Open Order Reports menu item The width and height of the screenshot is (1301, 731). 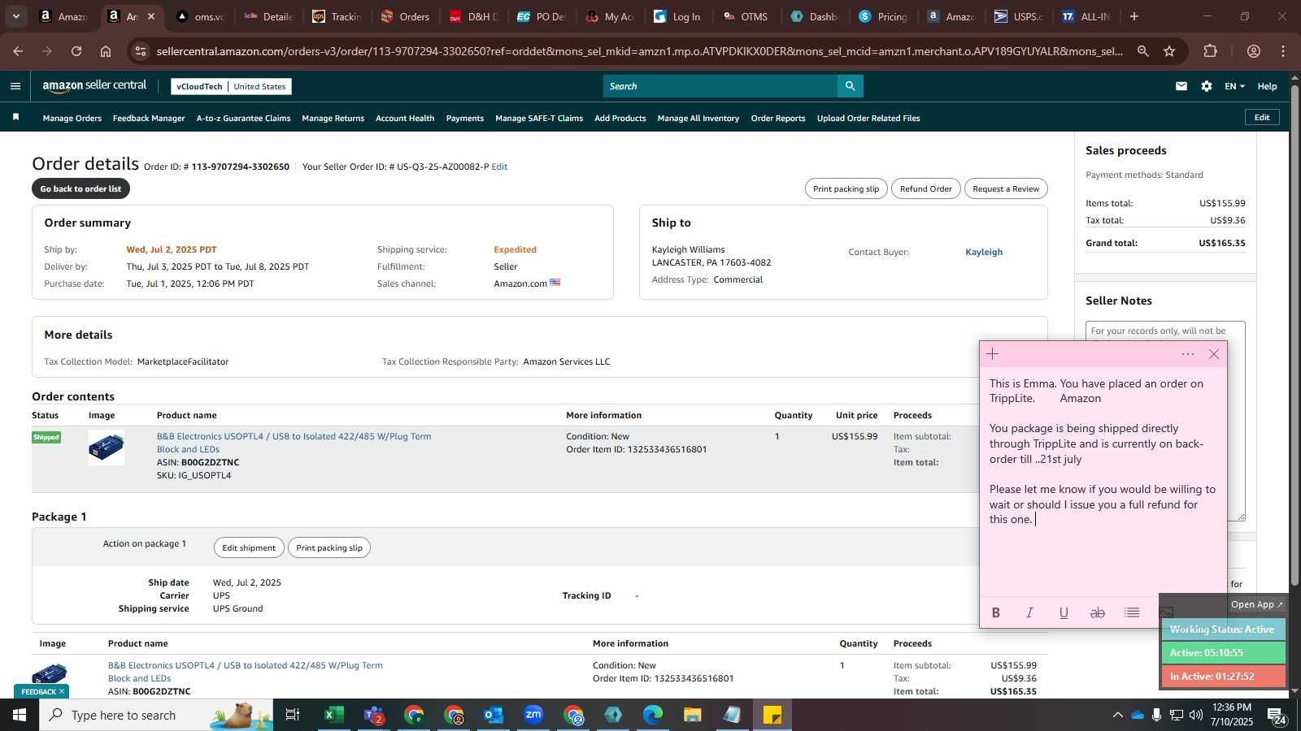click(778, 119)
